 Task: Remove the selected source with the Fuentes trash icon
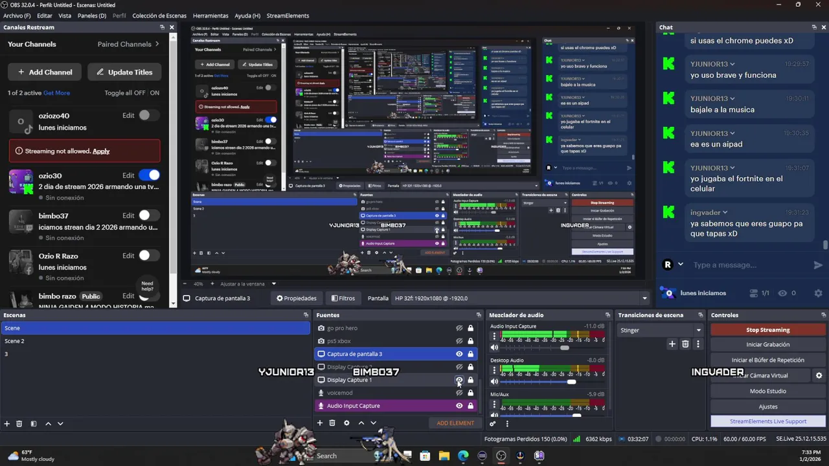pyautogui.click(x=332, y=423)
